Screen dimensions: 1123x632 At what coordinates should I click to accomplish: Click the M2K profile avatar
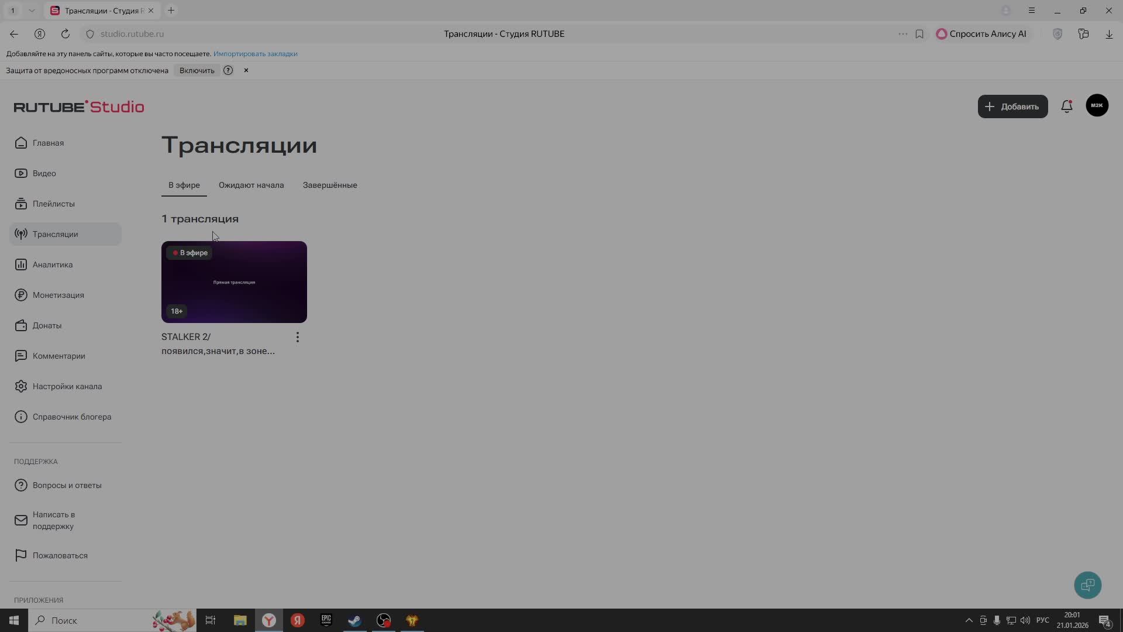1097,105
